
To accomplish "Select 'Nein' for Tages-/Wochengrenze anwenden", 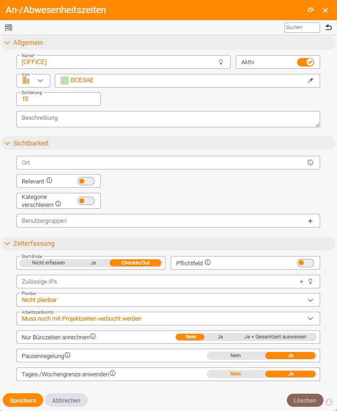I will coord(235,374).
